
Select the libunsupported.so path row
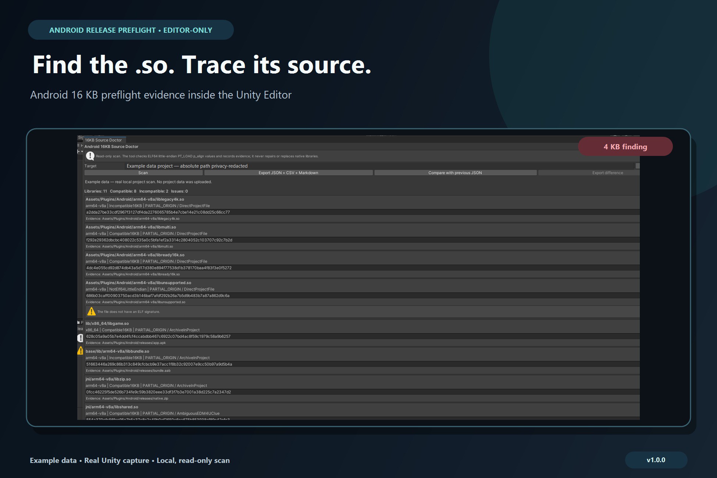[x=139, y=283]
